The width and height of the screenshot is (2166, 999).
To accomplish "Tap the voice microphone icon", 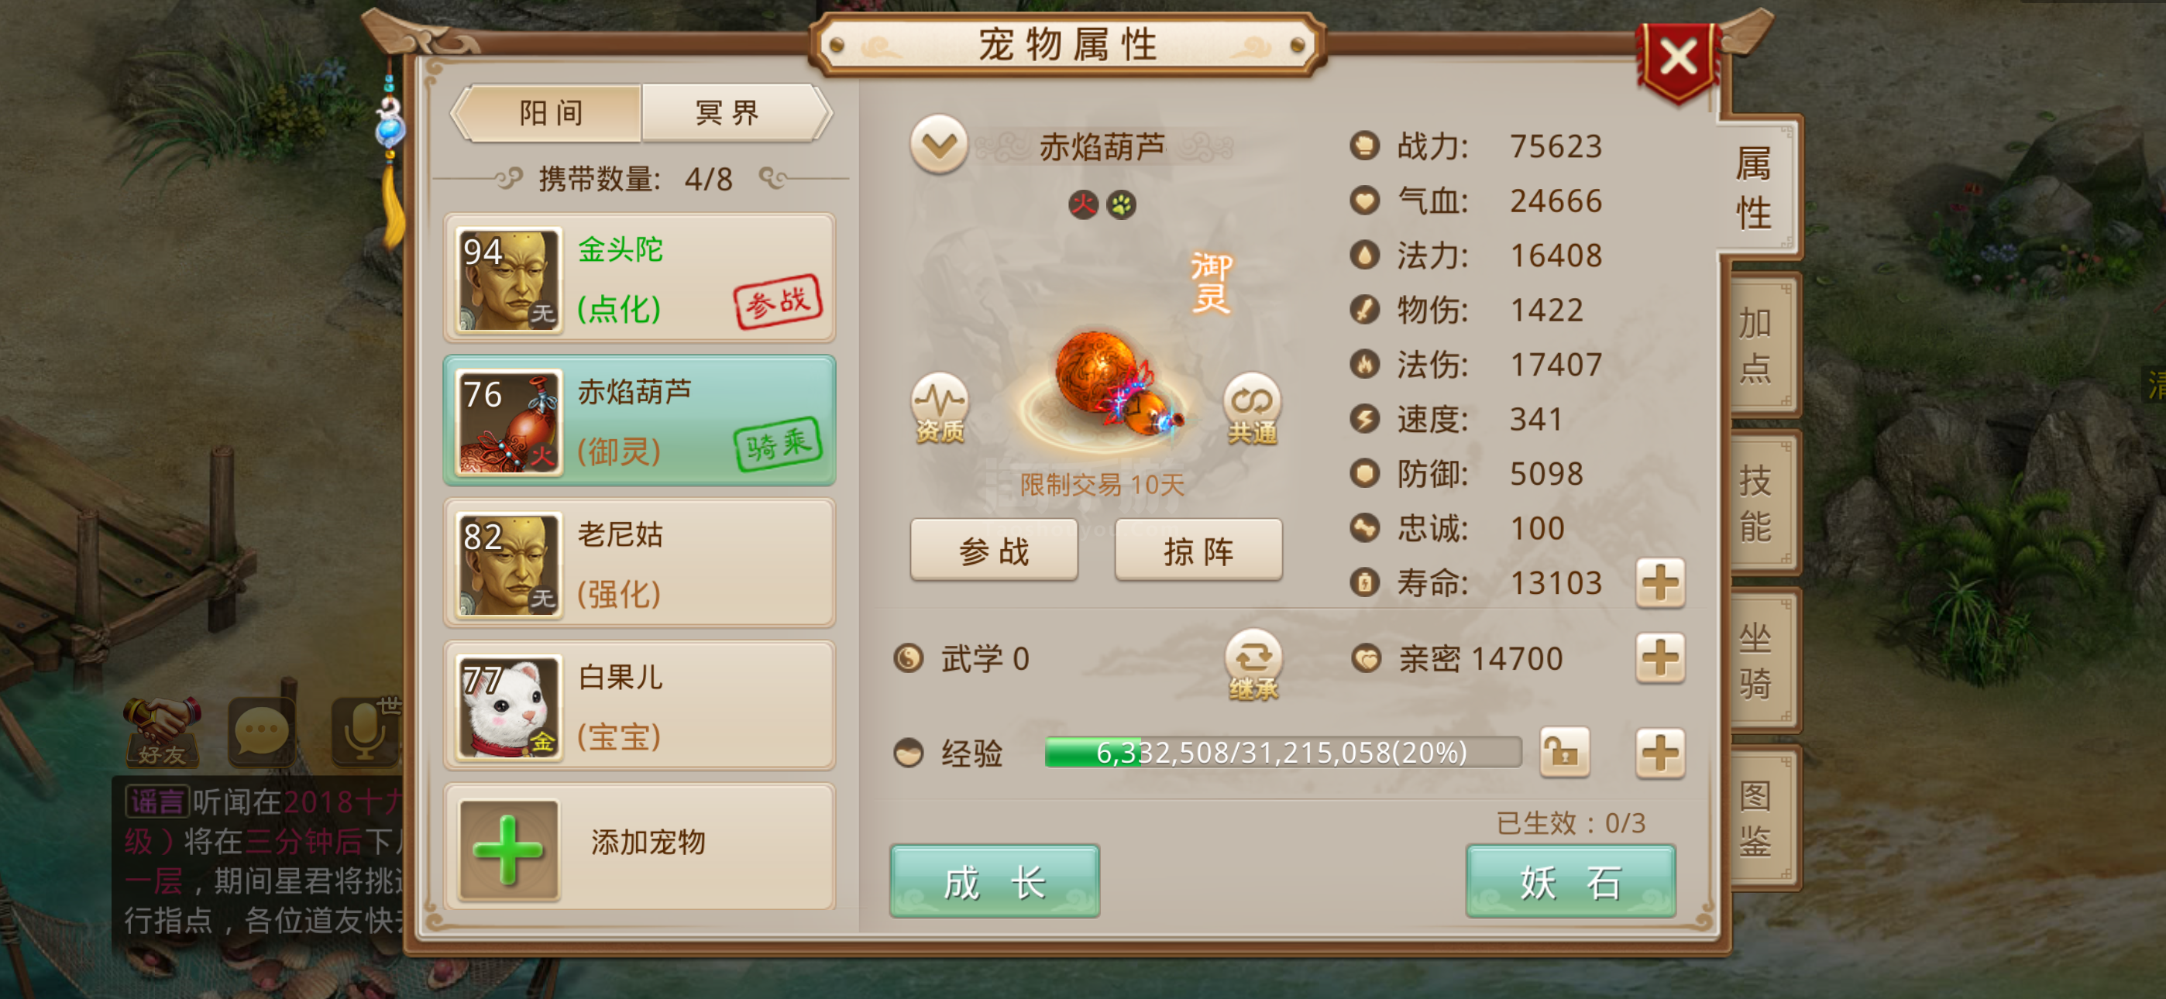I will (365, 730).
